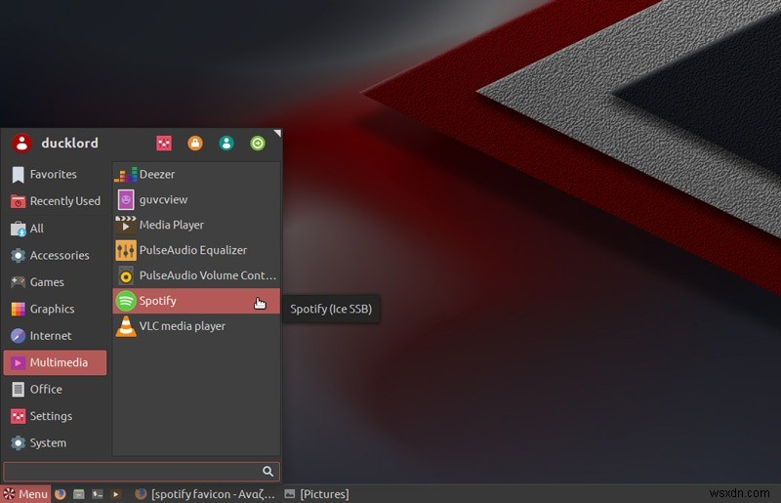Open the ducklord user profile avatar
This screenshot has width=781, height=503.
click(21, 143)
